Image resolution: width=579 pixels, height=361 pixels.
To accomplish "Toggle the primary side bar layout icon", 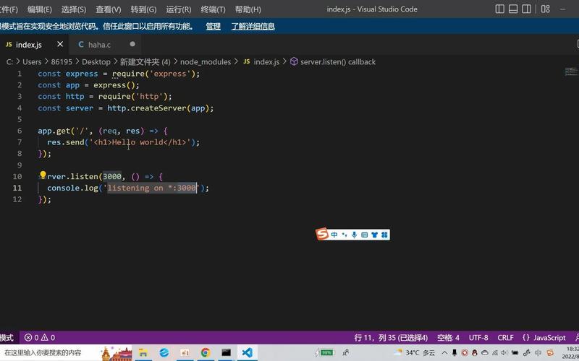I will click(499, 9).
